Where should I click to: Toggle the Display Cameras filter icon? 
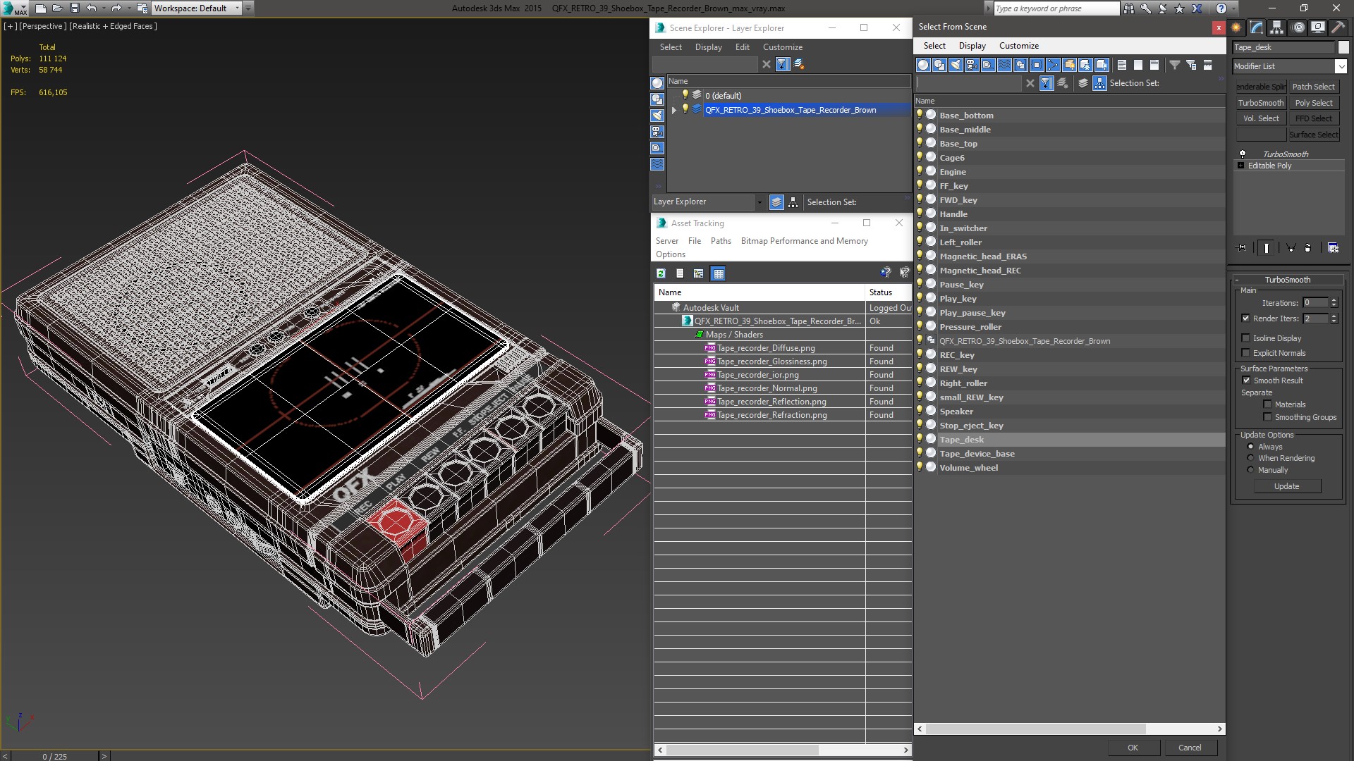972,65
